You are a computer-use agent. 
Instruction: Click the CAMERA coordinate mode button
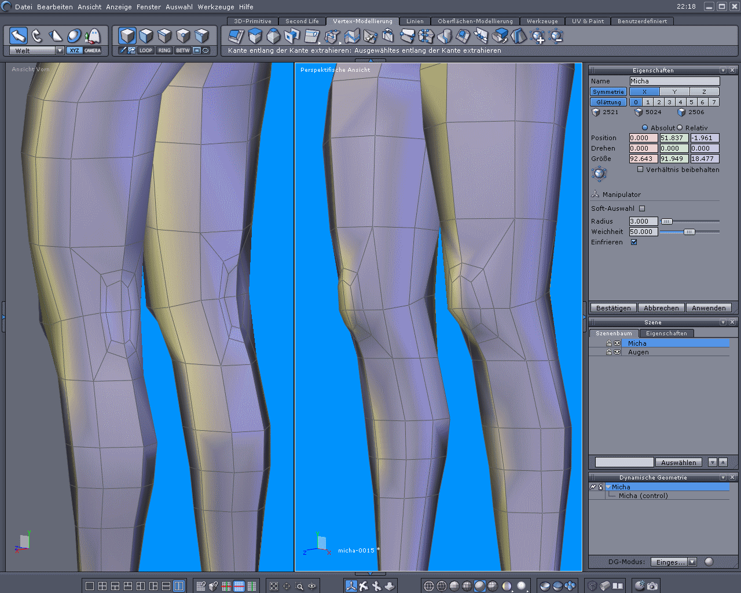(x=93, y=50)
